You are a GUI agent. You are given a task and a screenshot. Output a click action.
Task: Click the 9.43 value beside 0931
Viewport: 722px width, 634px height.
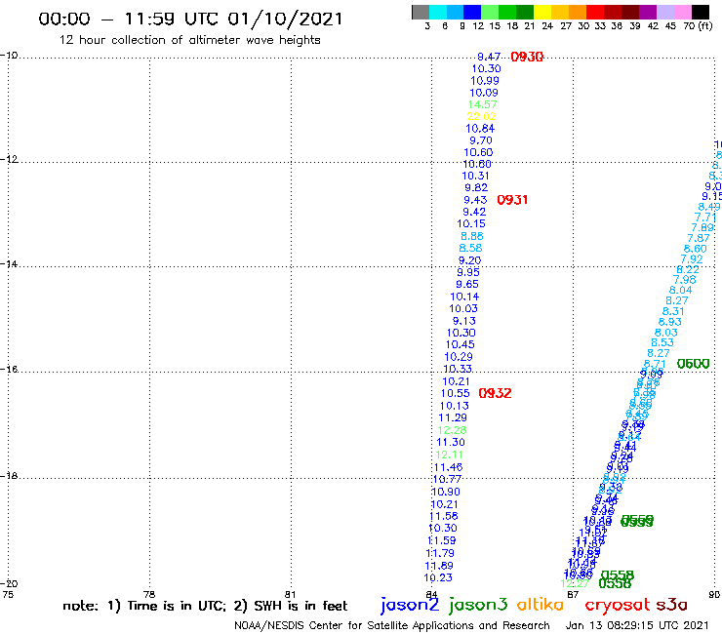(x=475, y=200)
